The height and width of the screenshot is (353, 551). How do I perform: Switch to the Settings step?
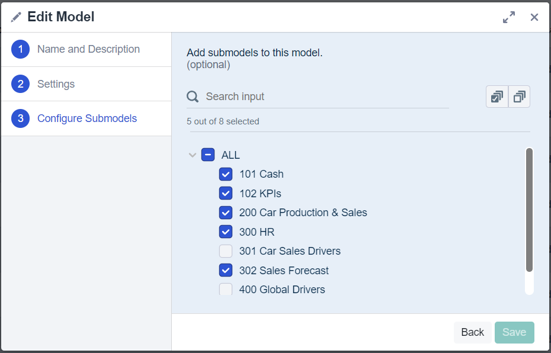click(x=56, y=84)
